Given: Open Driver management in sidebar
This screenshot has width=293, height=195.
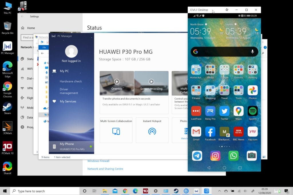Looking at the screenshot, I should coord(69,91).
